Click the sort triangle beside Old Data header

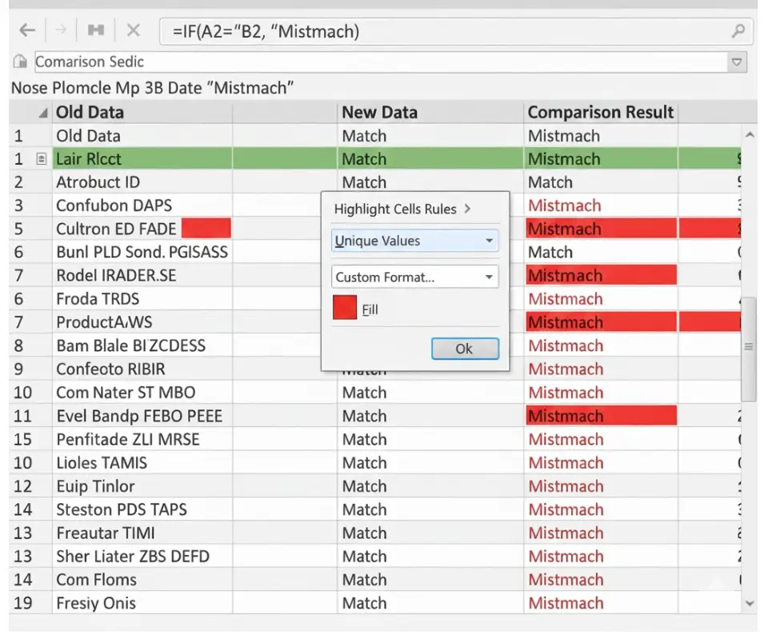(x=42, y=113)
